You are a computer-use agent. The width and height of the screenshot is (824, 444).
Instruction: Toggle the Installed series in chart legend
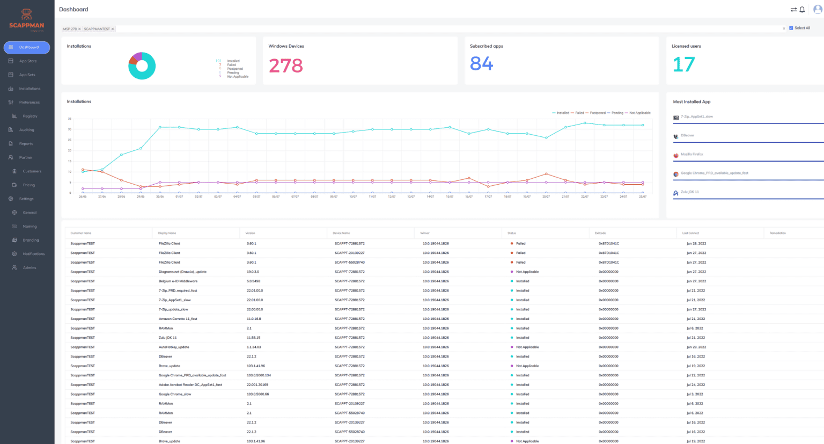[x=561, y=113]
